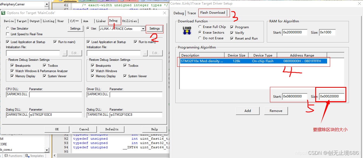The width and height of the screenshot is (363, 158).
Task: Click the Defaults button
Action: [x=112, y=129]
